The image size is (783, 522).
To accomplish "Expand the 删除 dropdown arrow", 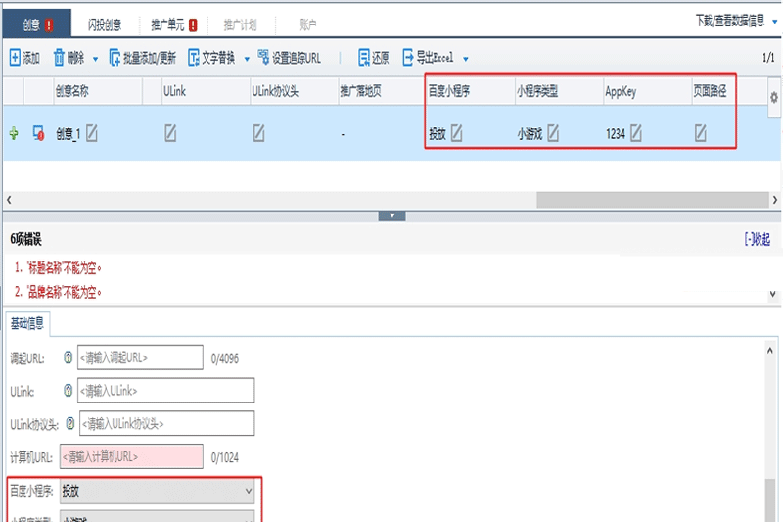I will click(x=95, y=59).
